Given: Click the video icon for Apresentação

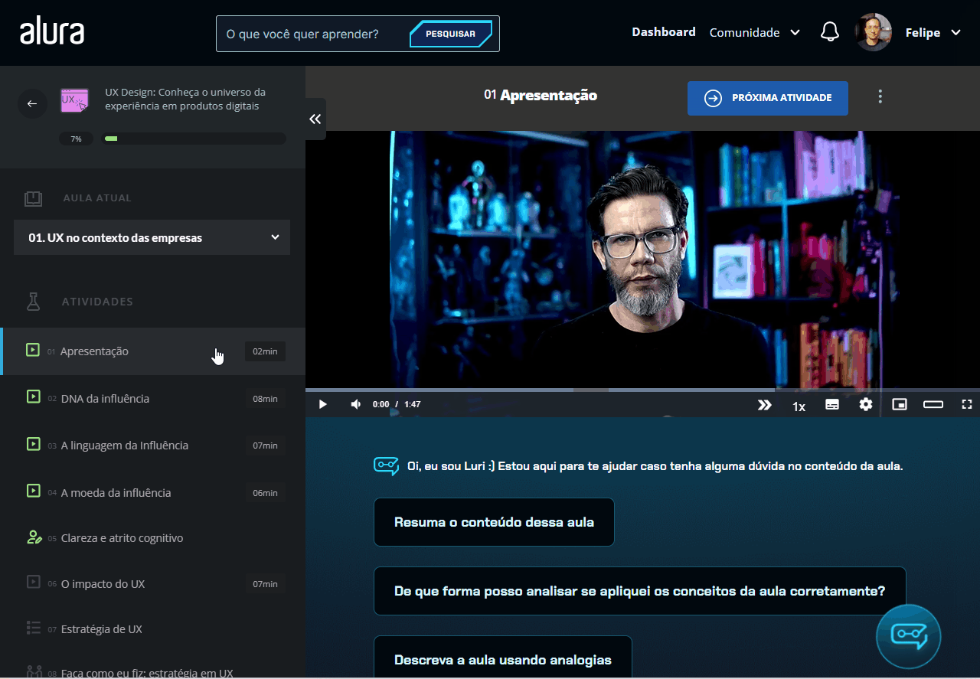Looking at the screenshot, I should [x=33, y=351].
